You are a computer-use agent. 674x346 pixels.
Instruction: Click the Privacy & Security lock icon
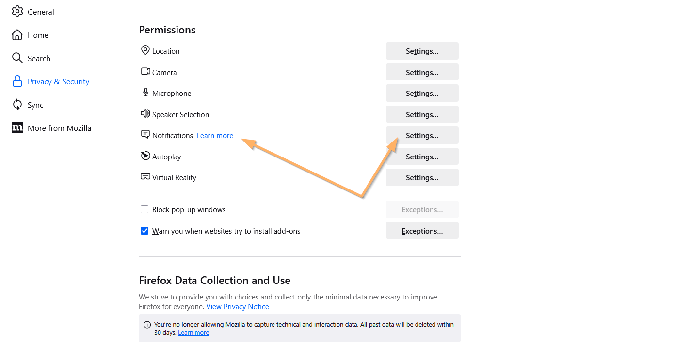tap(17, 81)
